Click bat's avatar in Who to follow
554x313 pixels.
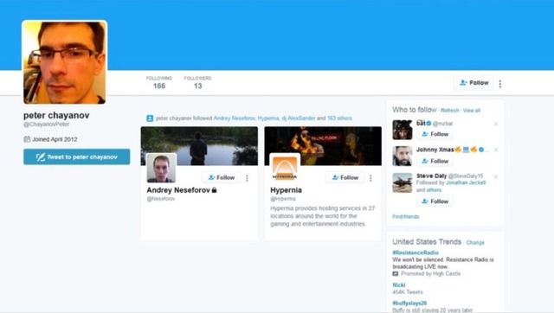(x=402, y=130)
